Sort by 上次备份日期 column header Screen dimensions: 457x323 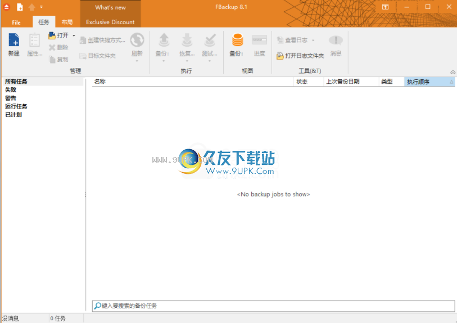pyautogui.click(x=351, y=82)
